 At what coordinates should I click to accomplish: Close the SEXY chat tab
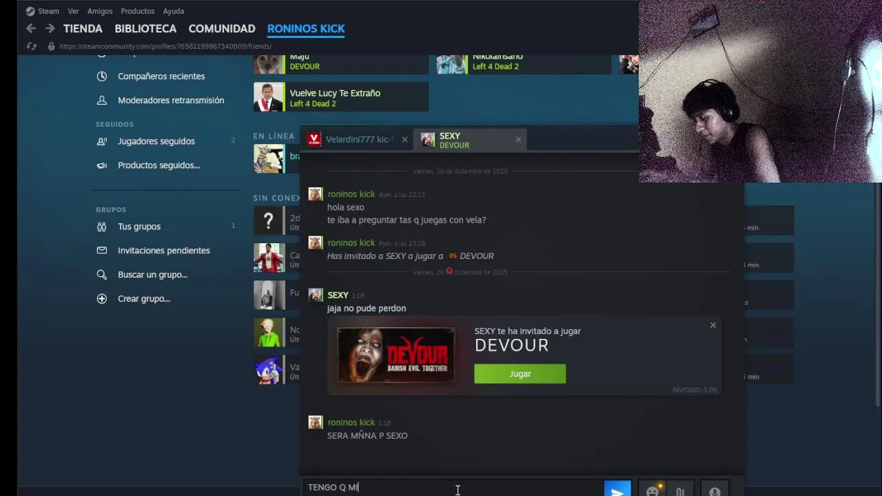point(518,139)
